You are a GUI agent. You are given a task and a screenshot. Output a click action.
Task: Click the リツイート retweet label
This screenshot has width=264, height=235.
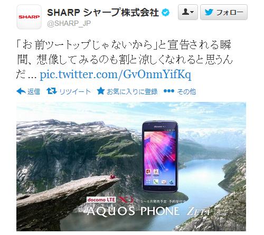tap(75, 91)
